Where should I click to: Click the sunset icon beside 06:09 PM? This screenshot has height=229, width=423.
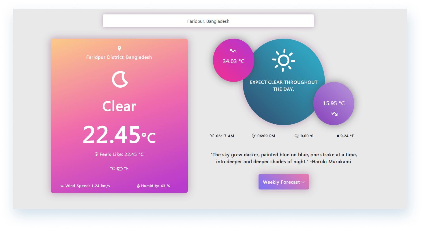pos(254,136)
